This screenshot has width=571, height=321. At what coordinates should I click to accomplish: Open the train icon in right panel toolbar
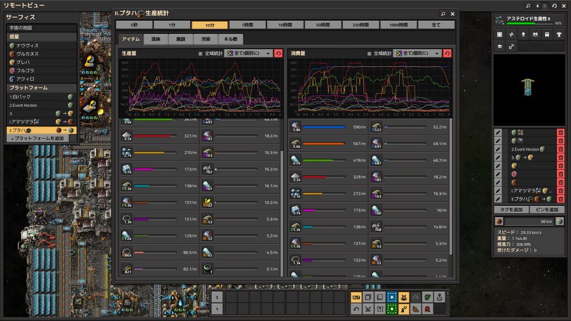(547, 35)
